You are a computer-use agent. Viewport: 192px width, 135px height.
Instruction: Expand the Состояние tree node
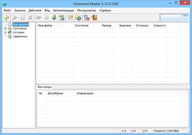[x=5, y=28]
